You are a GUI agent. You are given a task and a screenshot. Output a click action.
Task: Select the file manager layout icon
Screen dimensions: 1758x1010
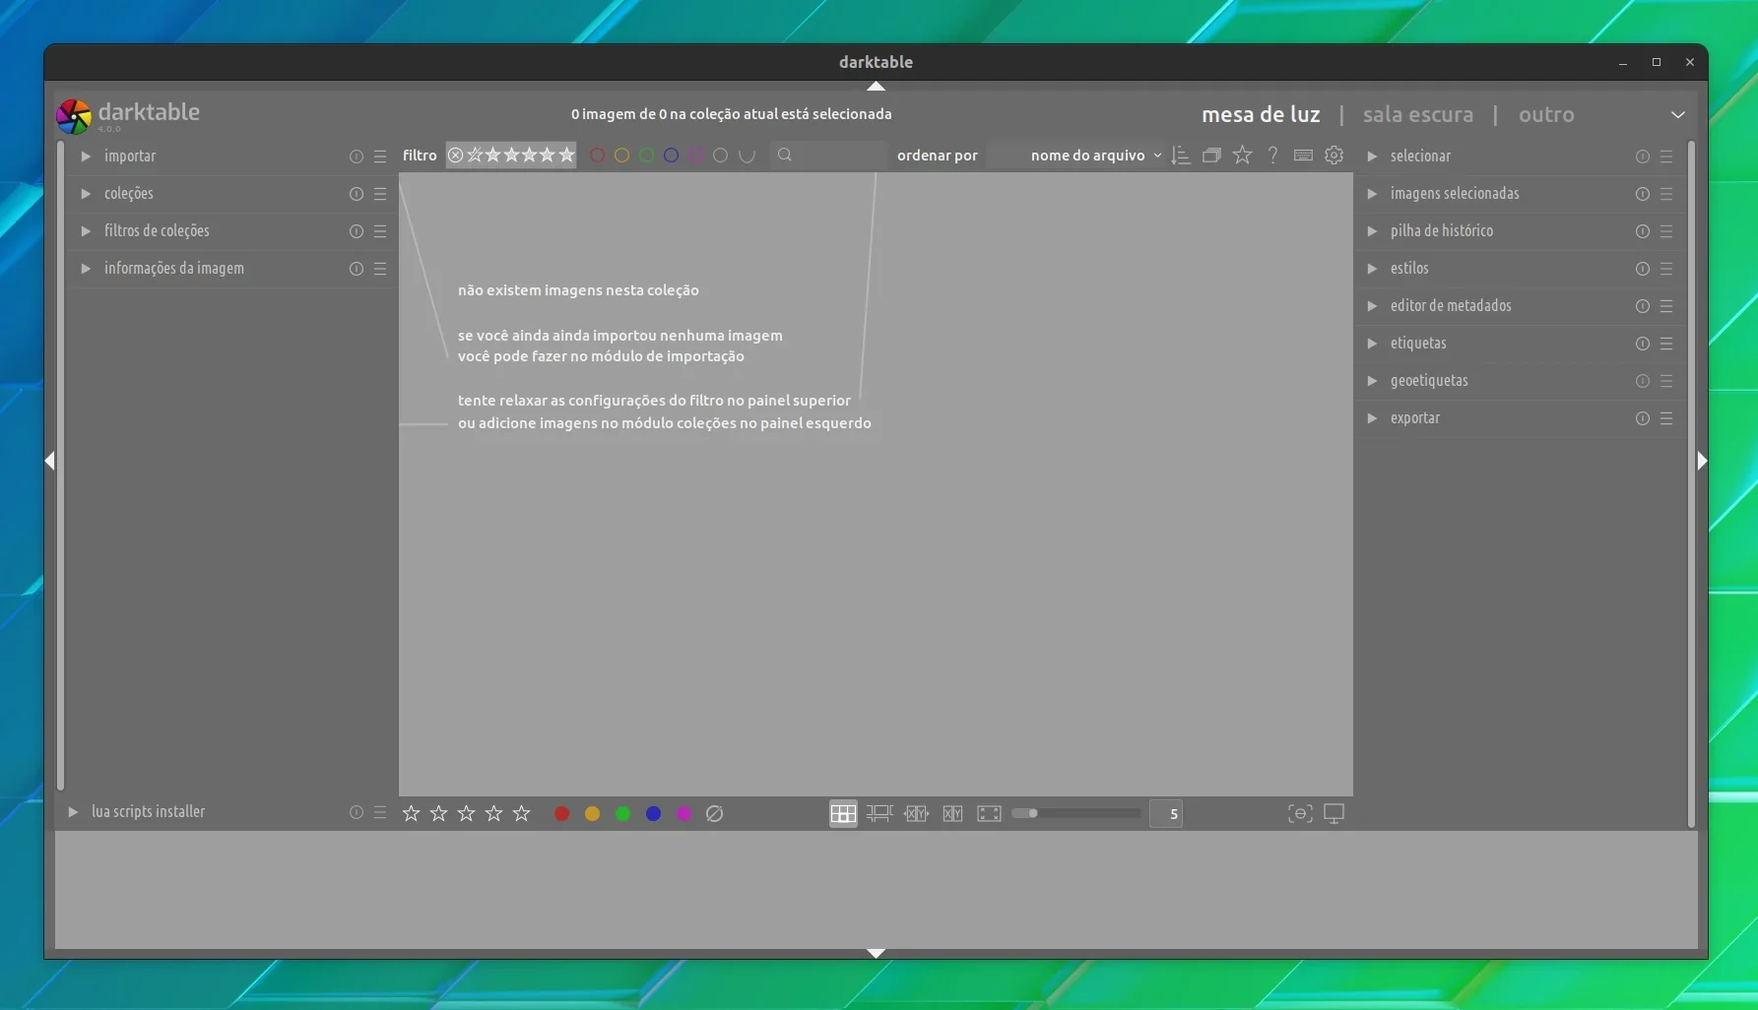(843, 813)
